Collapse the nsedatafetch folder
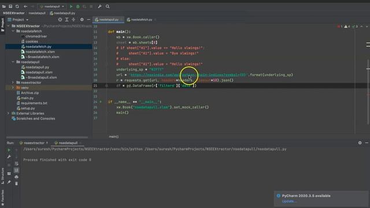This screenshot has height=208, width=370. [13, 31]
